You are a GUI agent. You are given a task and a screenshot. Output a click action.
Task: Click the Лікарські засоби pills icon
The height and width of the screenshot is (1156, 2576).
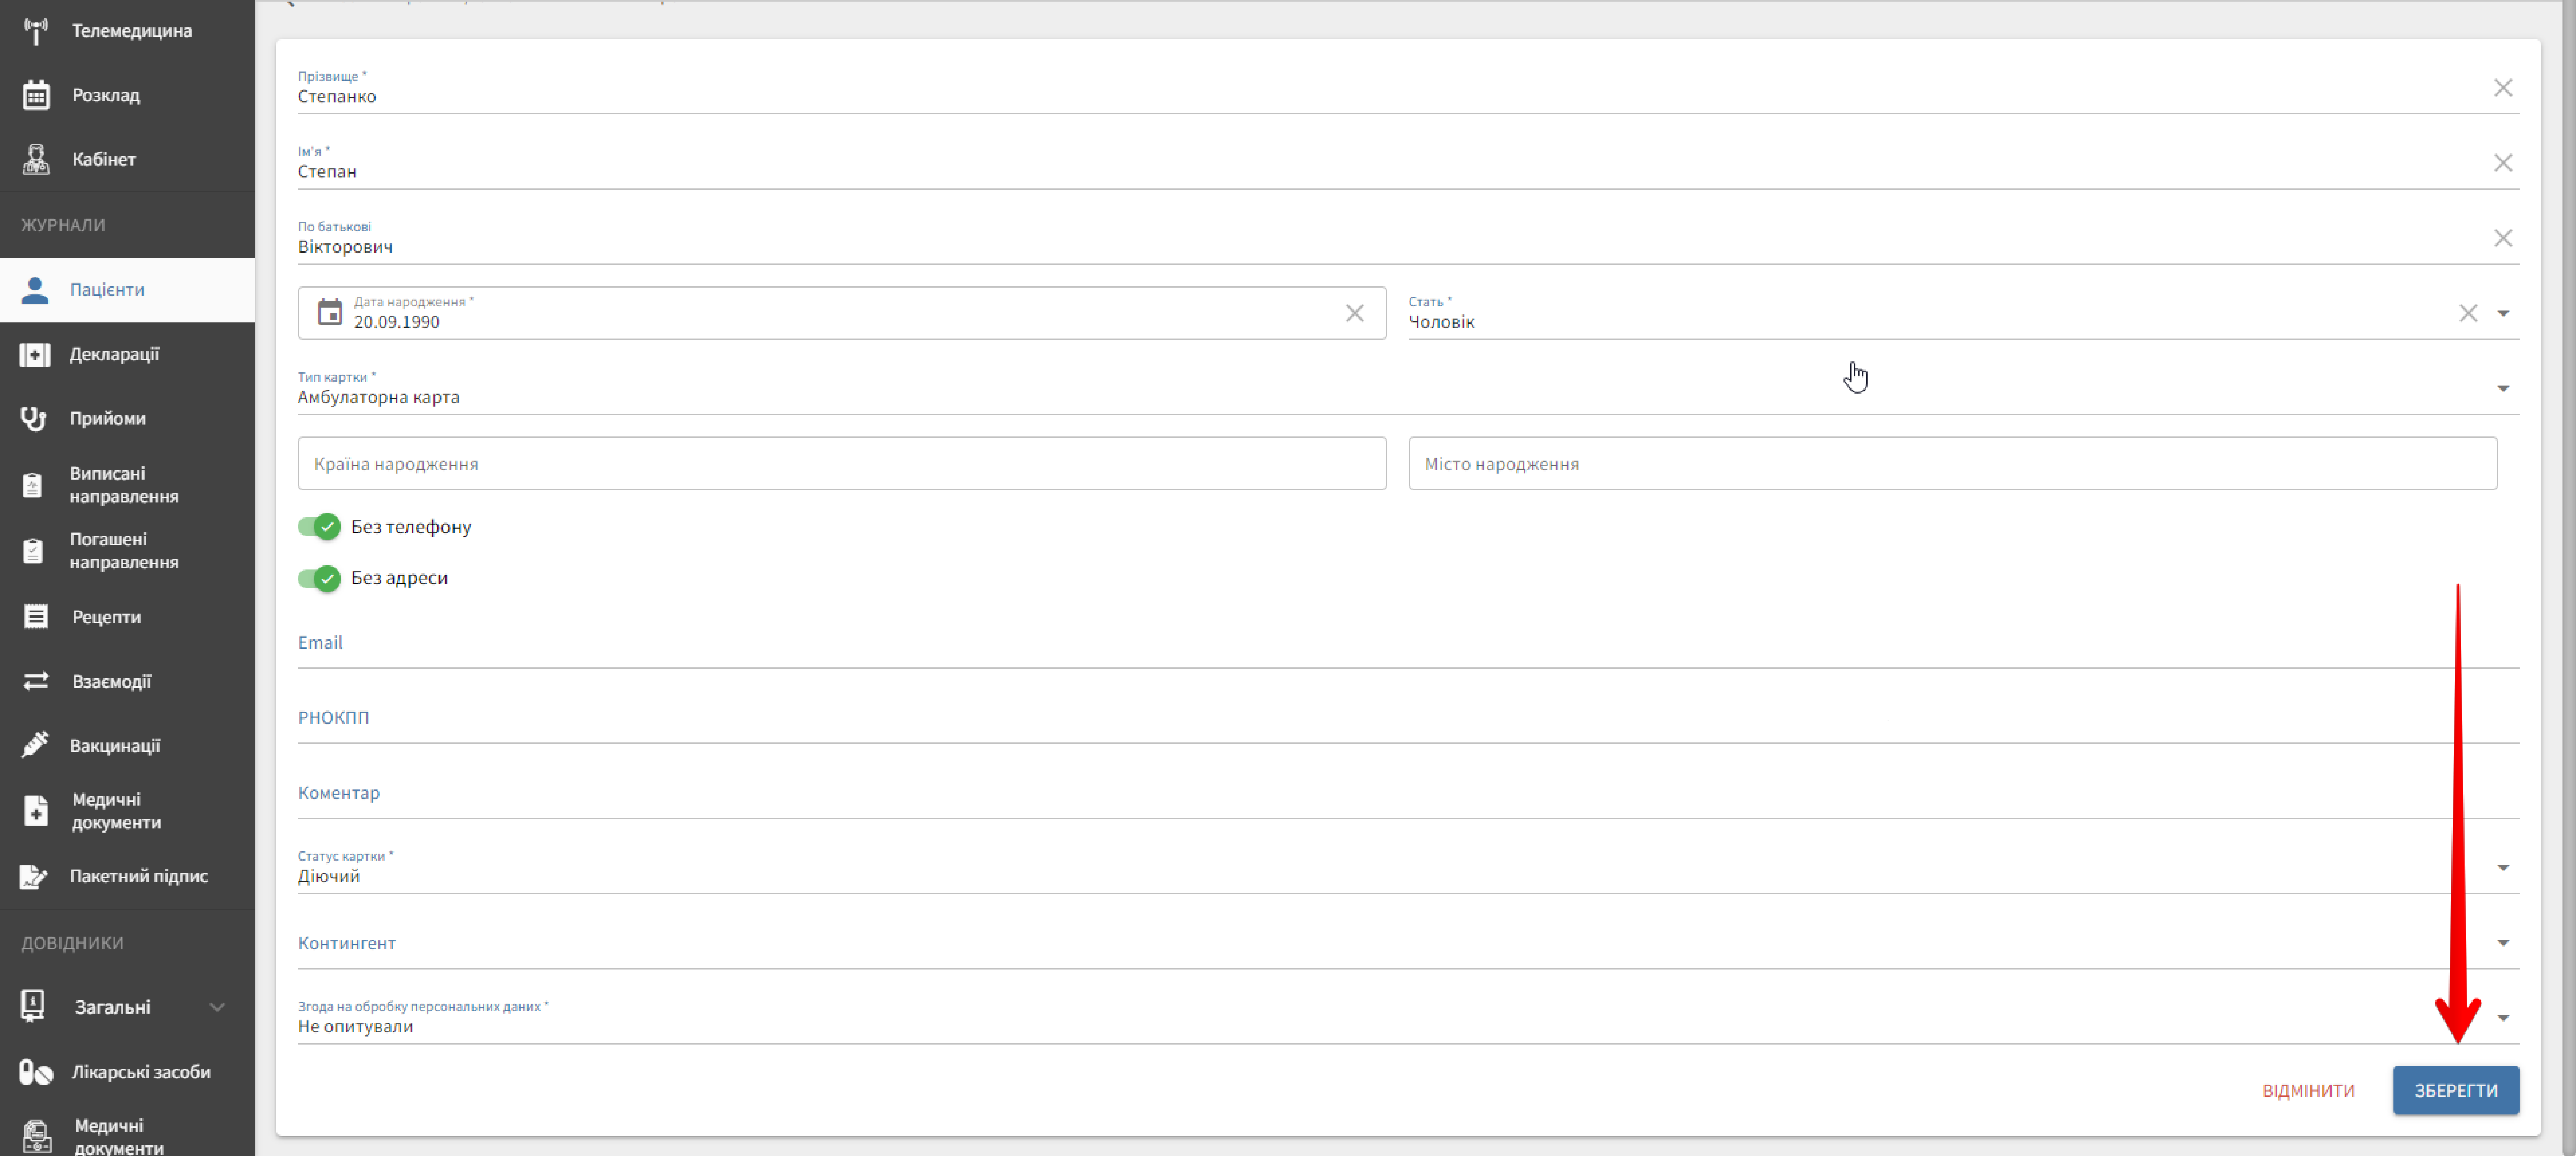click(x=36, y=1072)
